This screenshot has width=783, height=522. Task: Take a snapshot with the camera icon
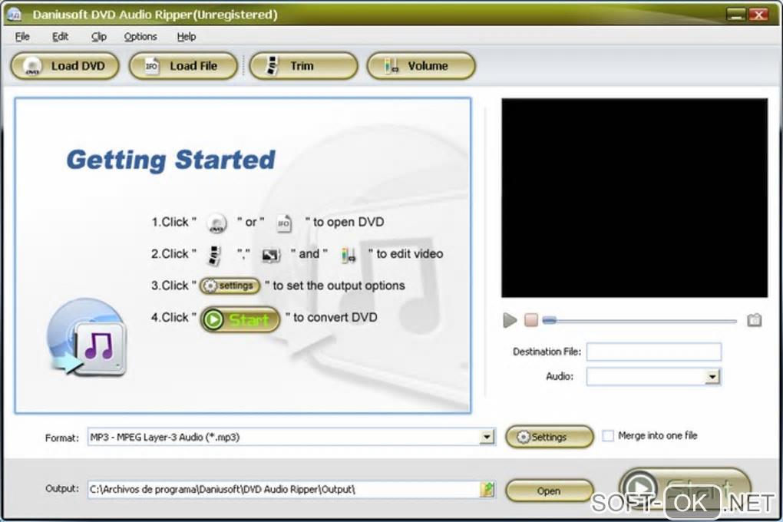pos(754,320)
